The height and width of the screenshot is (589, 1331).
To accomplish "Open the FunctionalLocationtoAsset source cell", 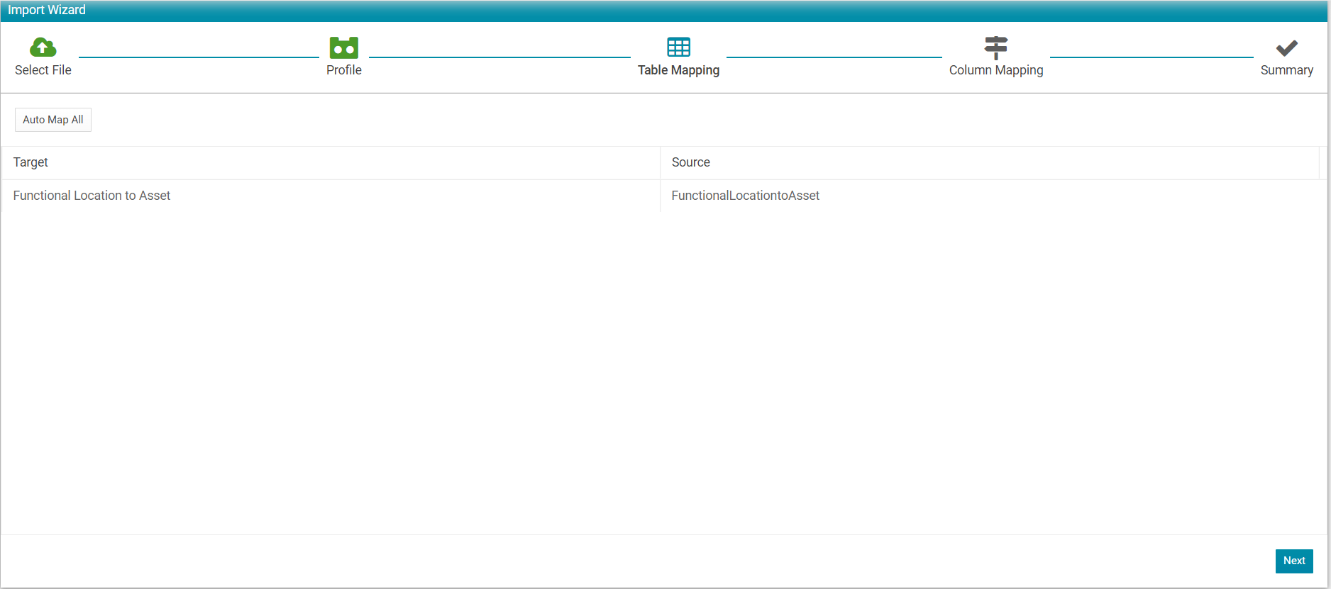I will tap(990, 196).
